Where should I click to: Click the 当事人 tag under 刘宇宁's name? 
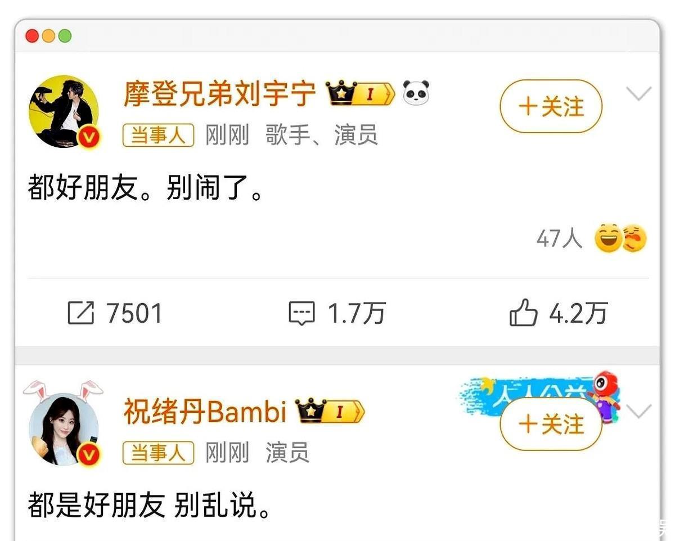159,136
